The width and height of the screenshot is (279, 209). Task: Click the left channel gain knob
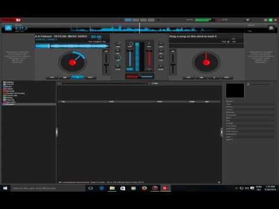[x=130, y=45]
